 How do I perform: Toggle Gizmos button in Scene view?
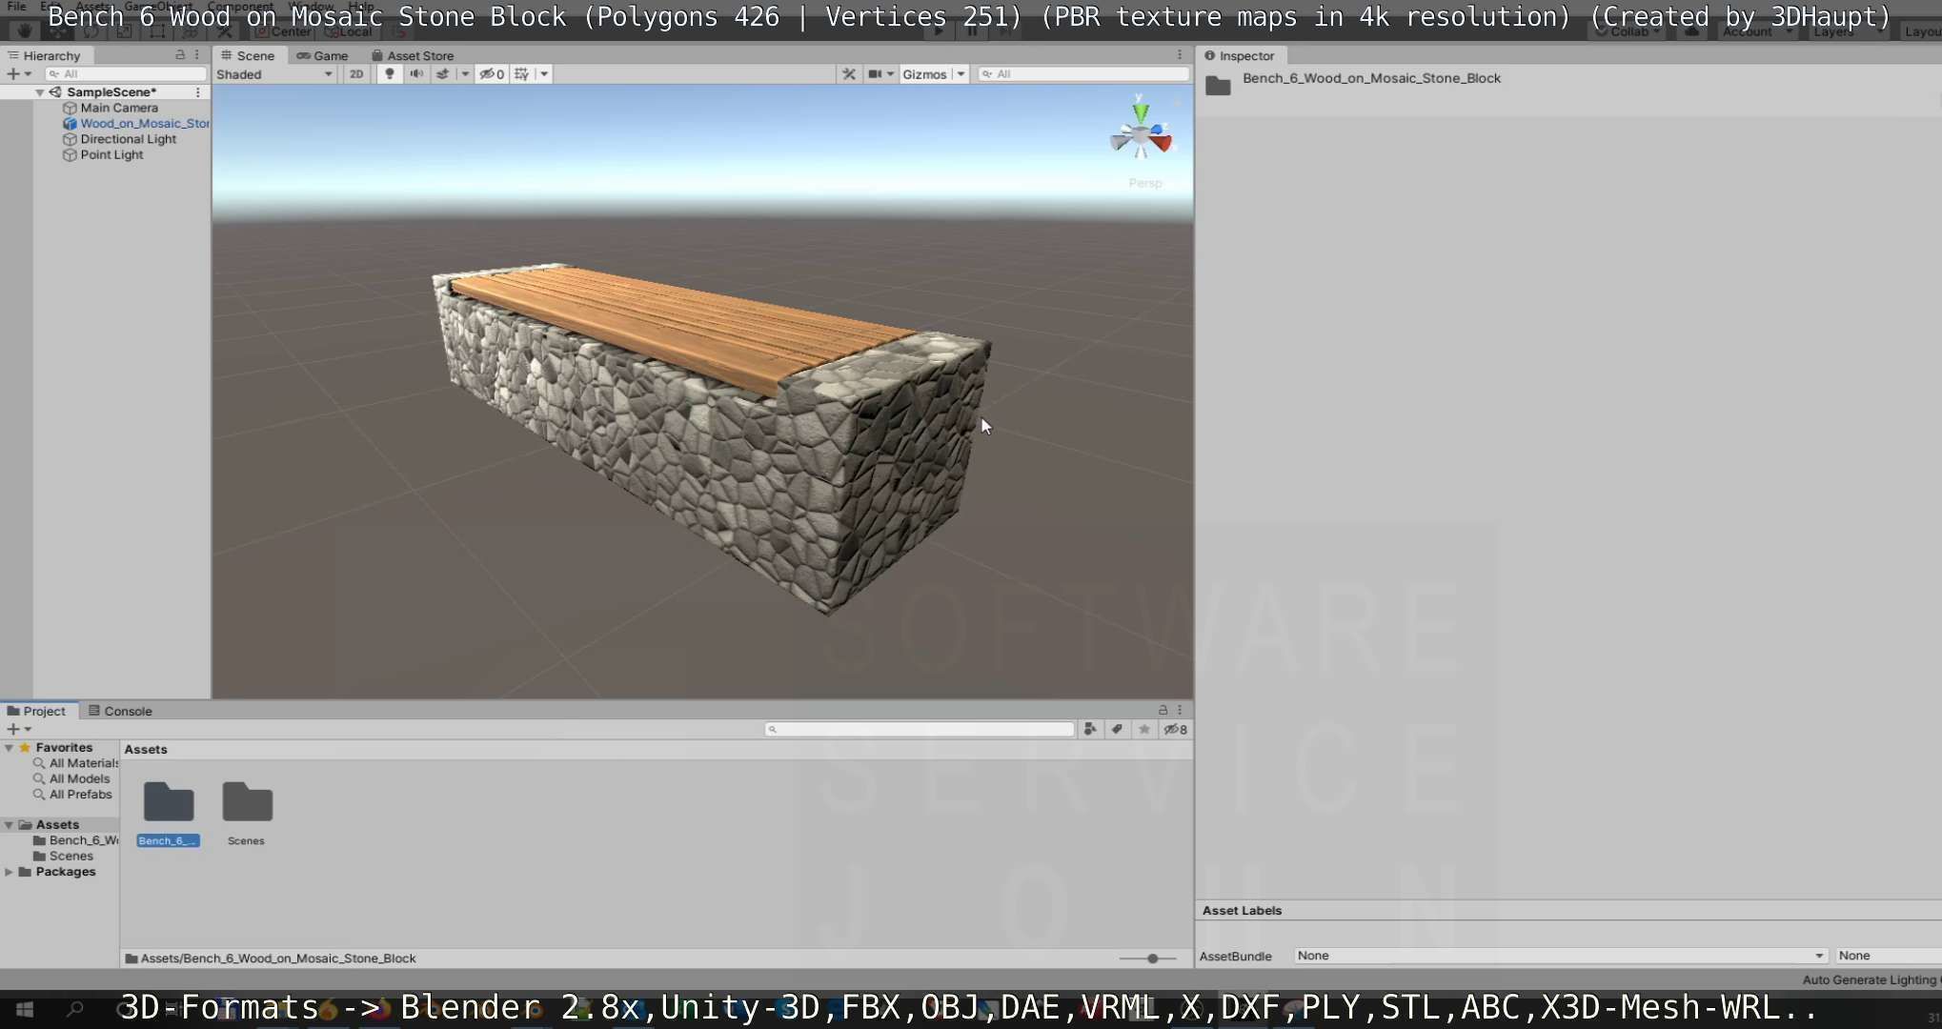[x=924, y=73]
